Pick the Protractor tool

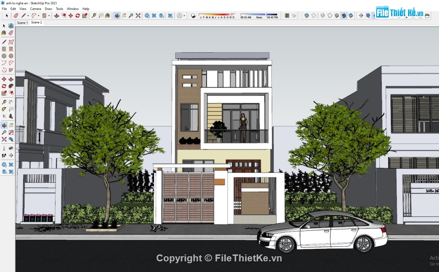4,109
